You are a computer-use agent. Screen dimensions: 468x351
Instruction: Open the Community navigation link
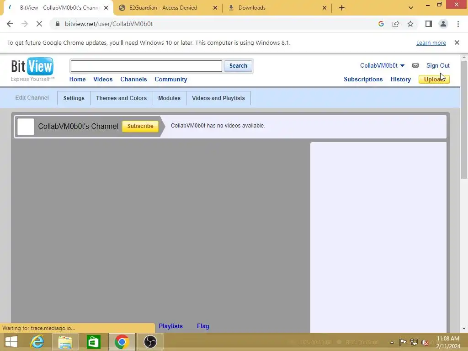[171, 80]
